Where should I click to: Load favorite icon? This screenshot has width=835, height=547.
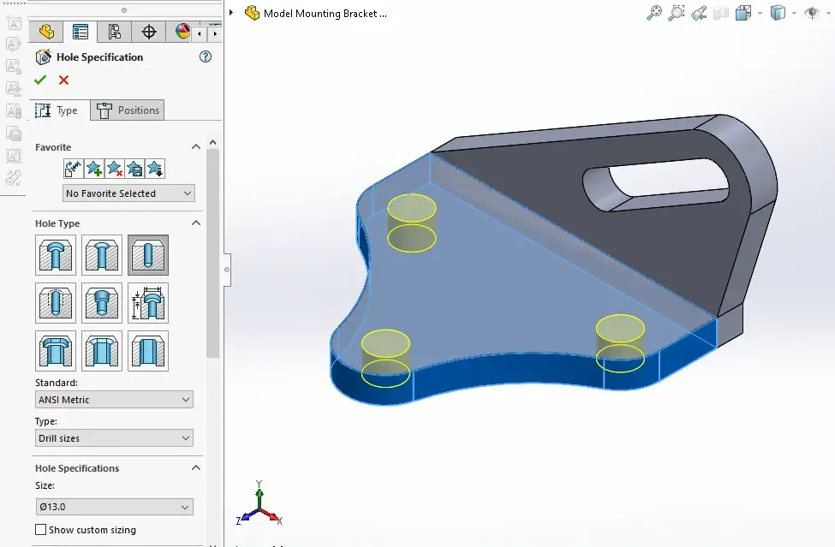pos(154,169)
